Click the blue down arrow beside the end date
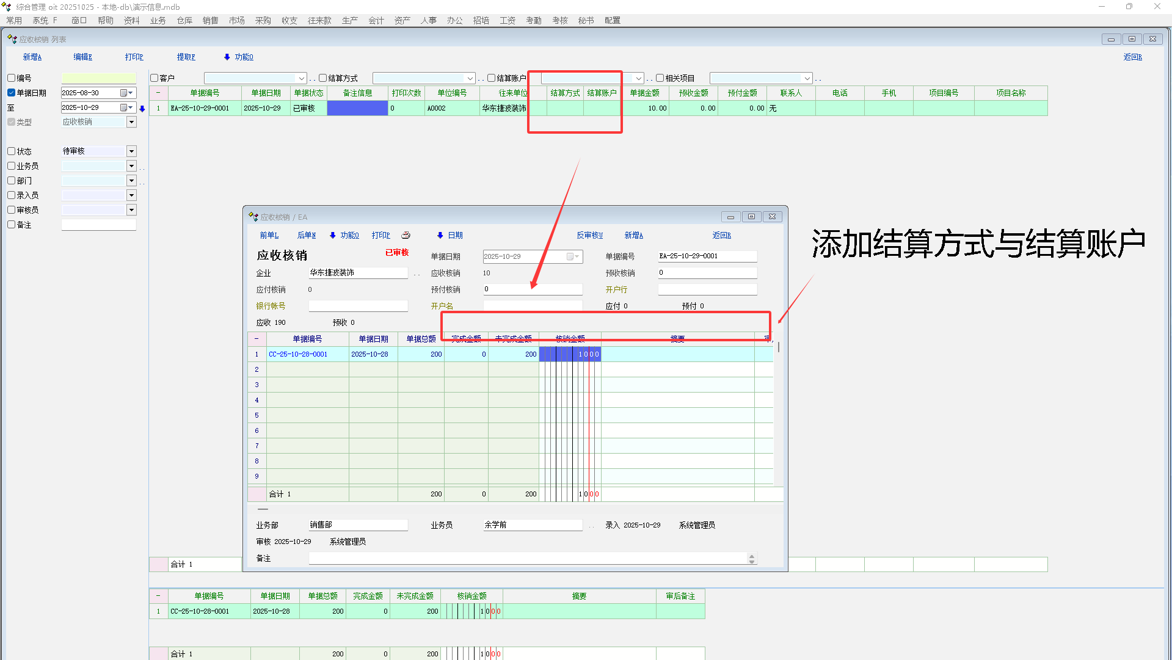 click(142, 109)
